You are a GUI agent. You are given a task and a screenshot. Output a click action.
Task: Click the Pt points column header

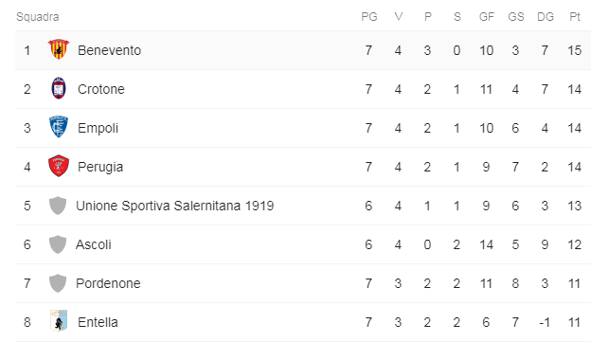point(574,17)
